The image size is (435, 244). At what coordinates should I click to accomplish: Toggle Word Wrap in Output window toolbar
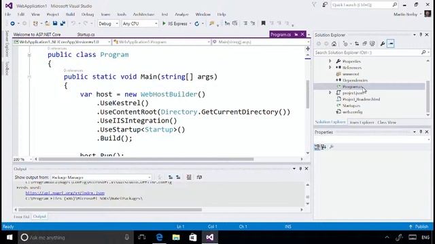(199, 177)
